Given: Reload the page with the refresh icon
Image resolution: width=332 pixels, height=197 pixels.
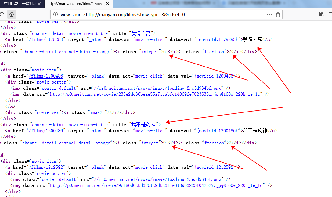Looking at the screenshot, I should tap(2, 14).
